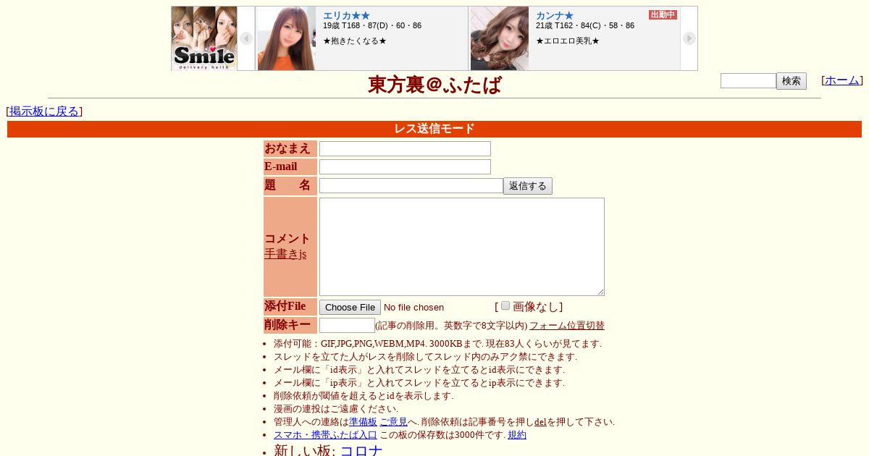Screen dimensions: 869x456
Task: Click the 東方裏＠ふたば page title
Action: [434, 85]
